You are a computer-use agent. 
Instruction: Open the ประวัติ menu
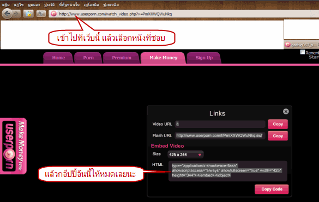50,5
